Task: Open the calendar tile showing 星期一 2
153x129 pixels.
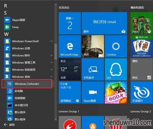Action: [70, 23]
